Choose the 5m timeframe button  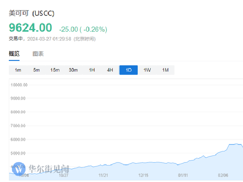point(36,70)
